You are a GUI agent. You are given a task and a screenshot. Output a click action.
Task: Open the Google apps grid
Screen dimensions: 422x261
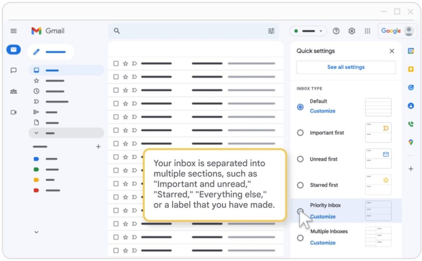367,31
